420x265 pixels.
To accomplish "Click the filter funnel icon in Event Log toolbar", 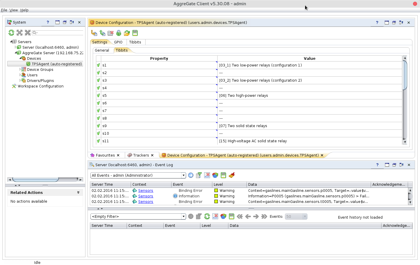I will pos(199,175).
